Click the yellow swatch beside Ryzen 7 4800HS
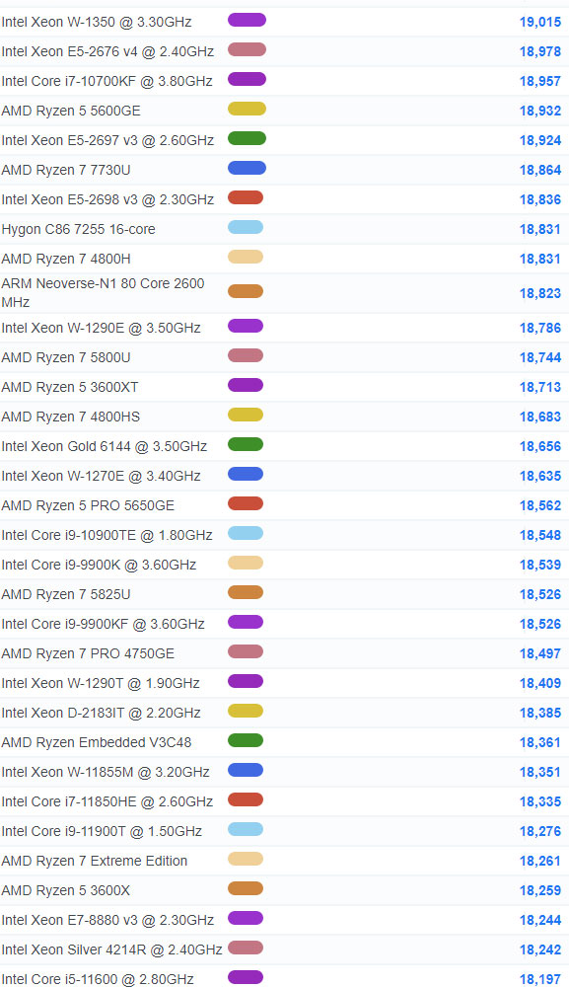This screenshot has height=987, width=569. tap(246, 415)
